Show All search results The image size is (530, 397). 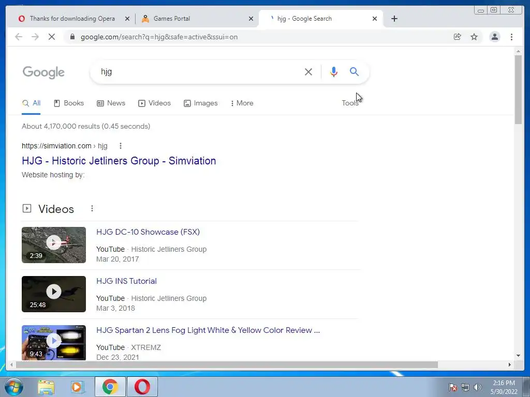coord(31,103)
